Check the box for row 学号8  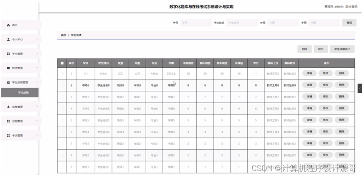pos(62,85)
